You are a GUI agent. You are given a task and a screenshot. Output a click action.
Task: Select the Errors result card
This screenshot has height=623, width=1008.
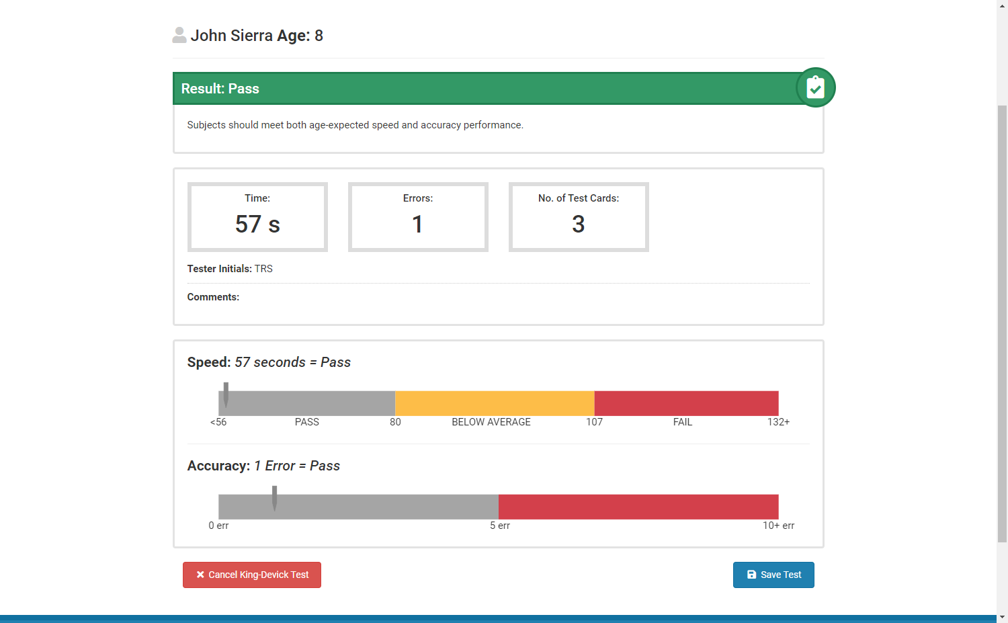point(418,216)
